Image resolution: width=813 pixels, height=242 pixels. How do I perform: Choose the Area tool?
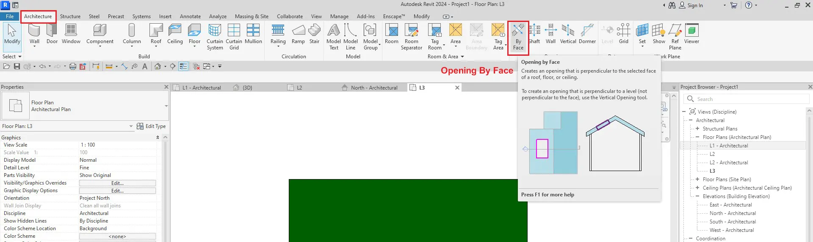[456, 34]
